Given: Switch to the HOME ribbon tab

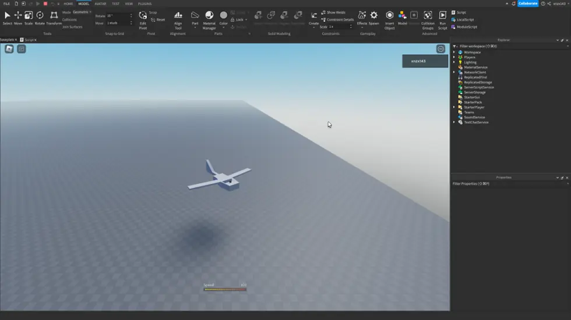Looking at the screenshot, I should coord(68,3).
